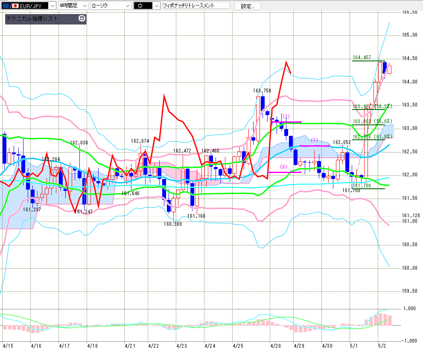Click the 161.646 price label
This screenshot has height=349, width=423.
pos(131,193)
